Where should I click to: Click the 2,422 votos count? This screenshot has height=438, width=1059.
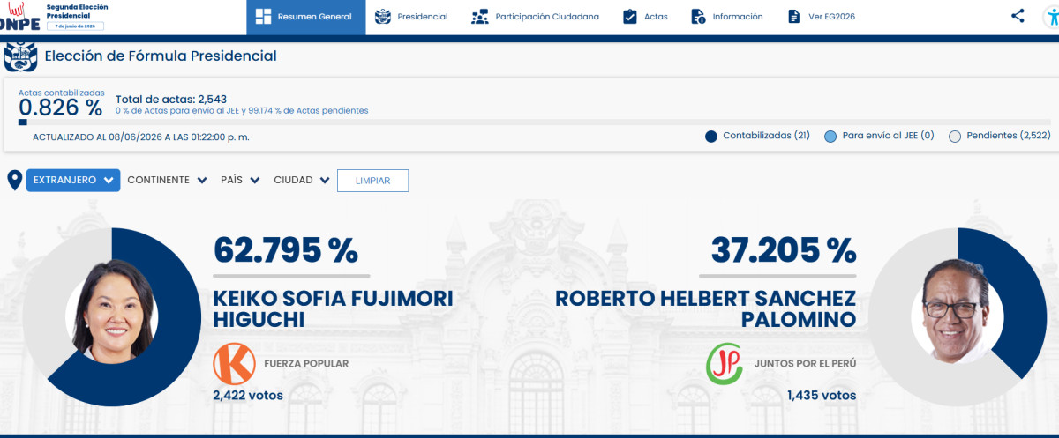coord(248,396)
